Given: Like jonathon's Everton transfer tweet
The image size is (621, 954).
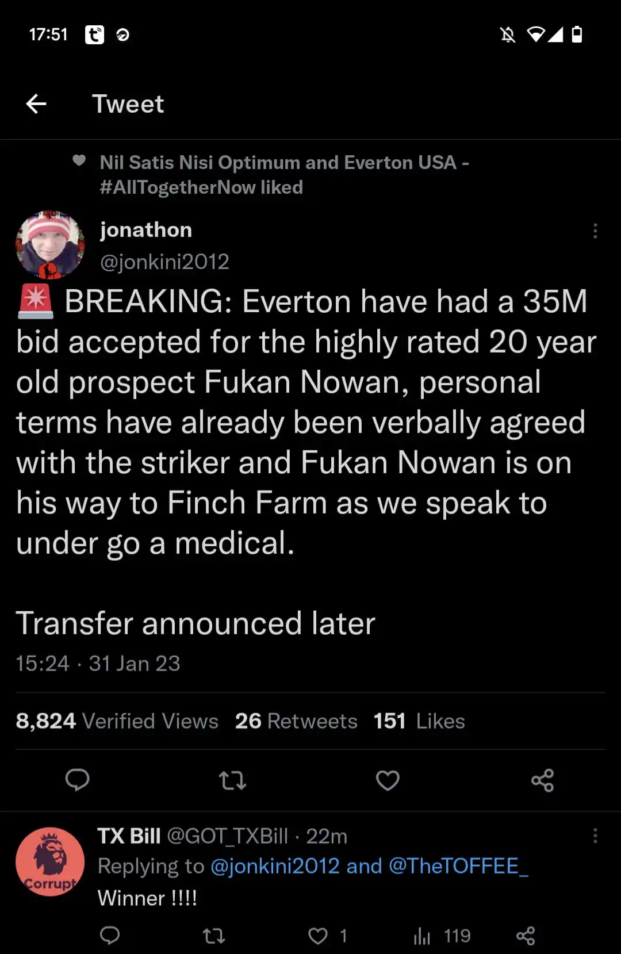Looking at the screenshot, I should [x=388, y=780].
